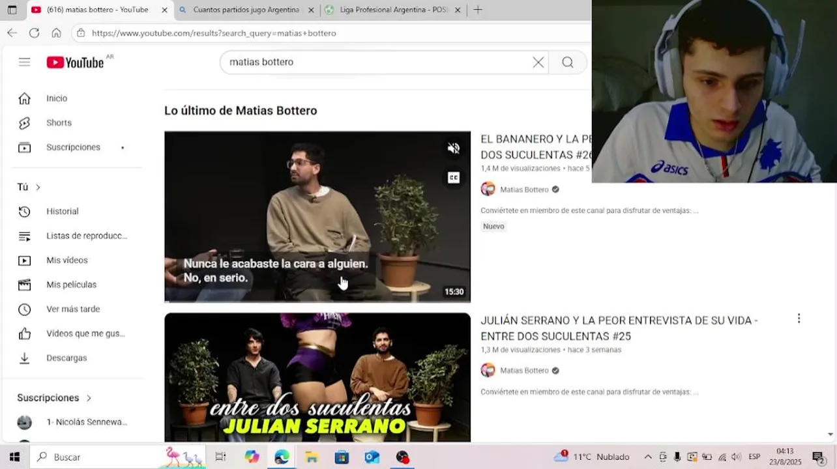Open the notification center icon
This screenshot has width=837, height=469.
pyautogui.click(x=818, y=457)
